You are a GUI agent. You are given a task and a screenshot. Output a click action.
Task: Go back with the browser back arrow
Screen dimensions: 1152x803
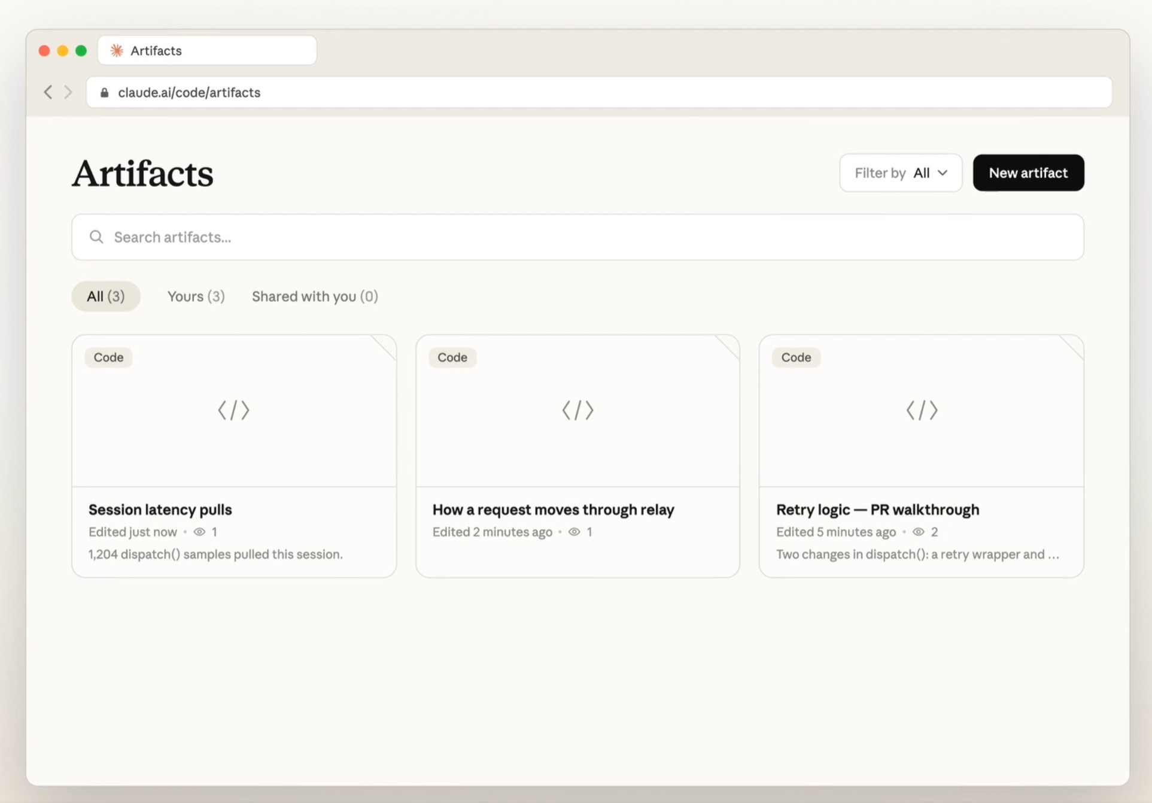(48, 92)
